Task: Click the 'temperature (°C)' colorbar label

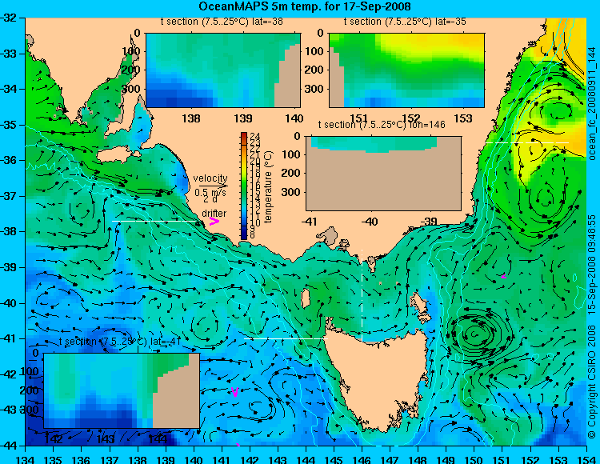Action: pyautogui.click(x=268, y=186)
